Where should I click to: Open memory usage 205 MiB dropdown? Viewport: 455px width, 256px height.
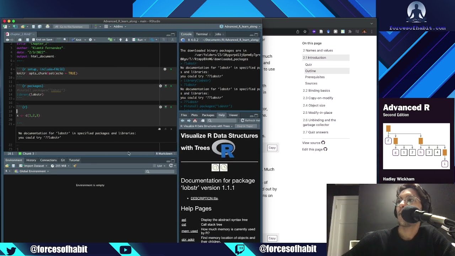pos(60,166)
